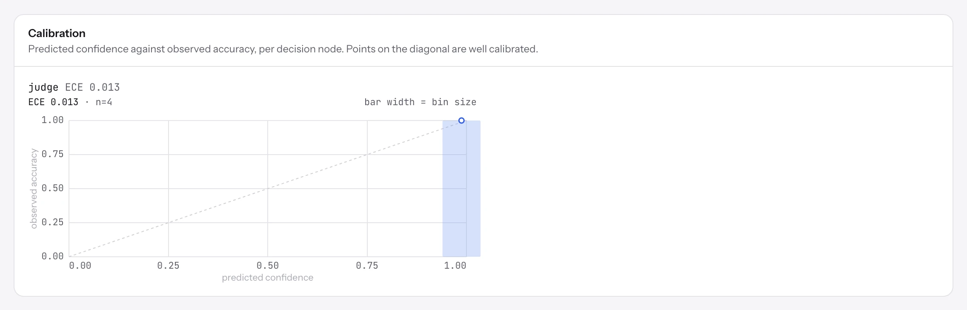Screen dimensions: 967x310
Task: Click the 0.75 tick on the y-axis
Action: point(52,154)
